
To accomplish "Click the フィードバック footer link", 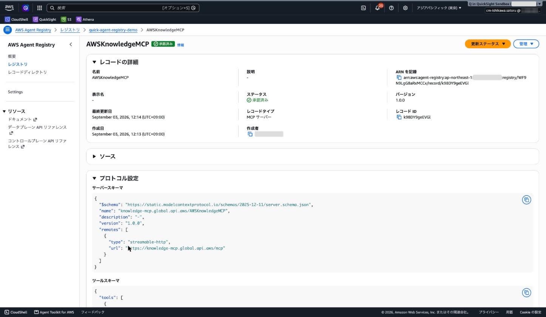I will point(93,312).
